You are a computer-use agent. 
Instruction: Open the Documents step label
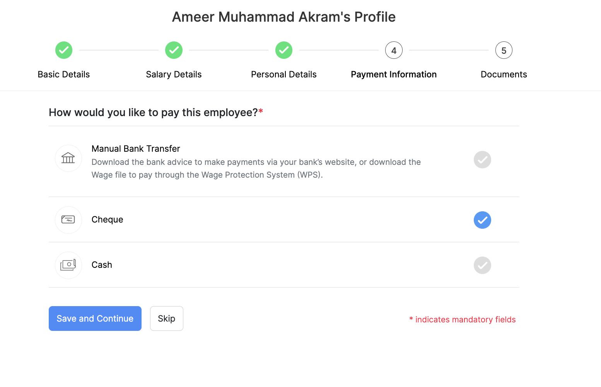[x=504, y=74]
